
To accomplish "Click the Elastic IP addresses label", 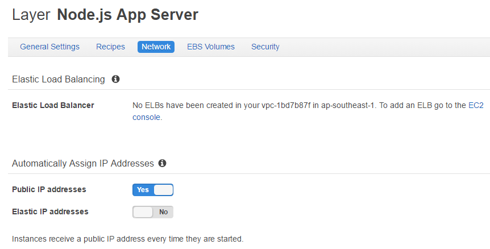I will pyautogui.click(x=51, y=211).
